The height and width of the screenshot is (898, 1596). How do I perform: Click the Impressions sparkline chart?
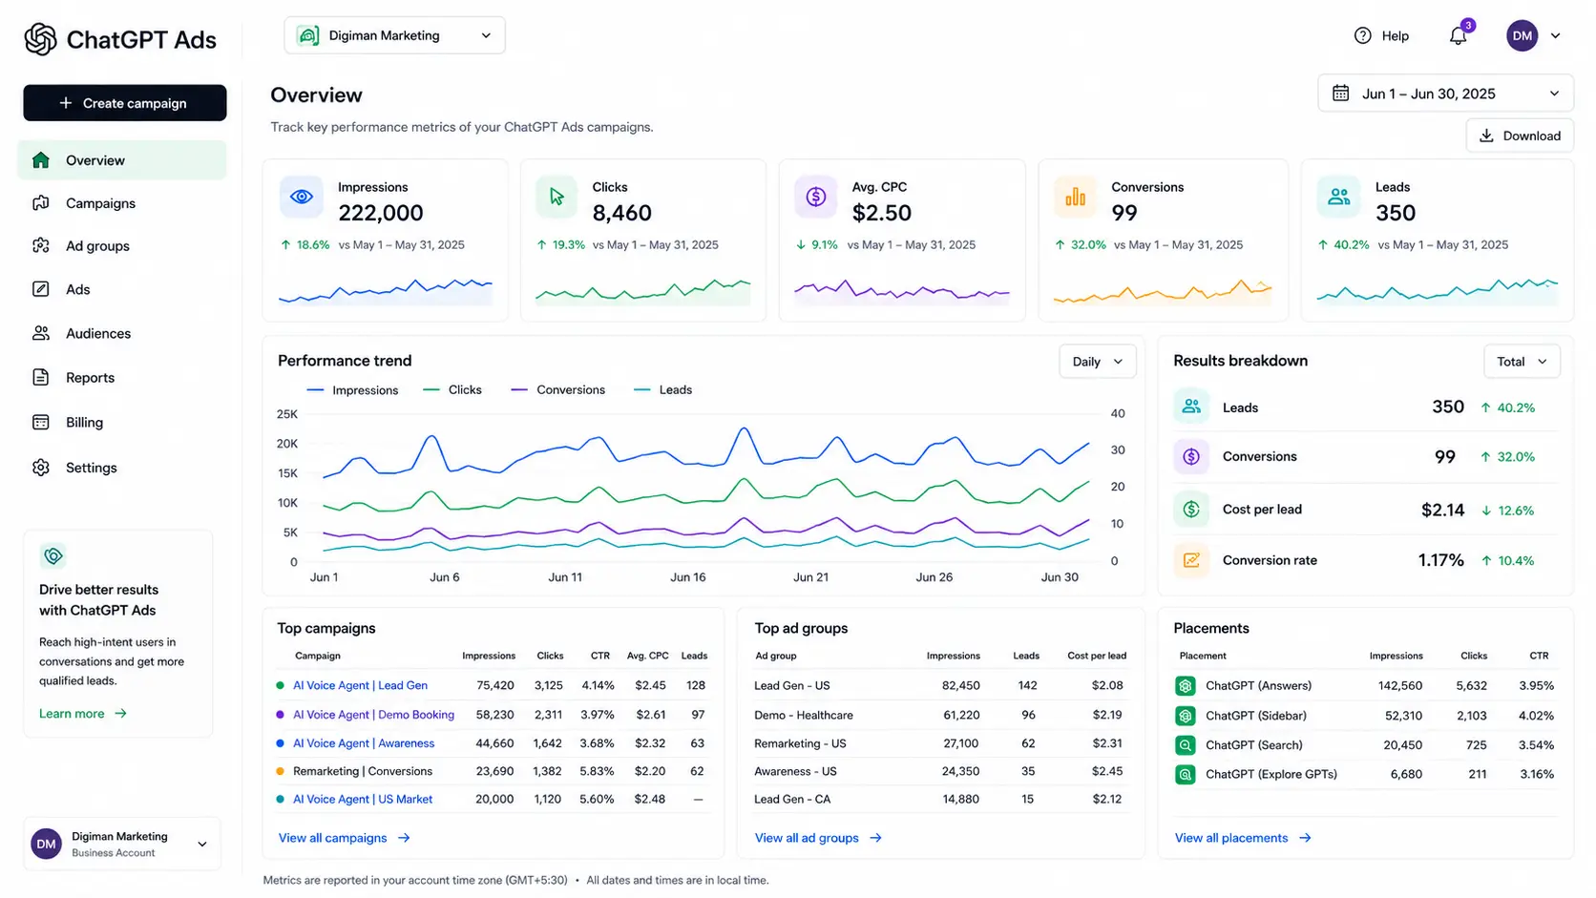386,290
